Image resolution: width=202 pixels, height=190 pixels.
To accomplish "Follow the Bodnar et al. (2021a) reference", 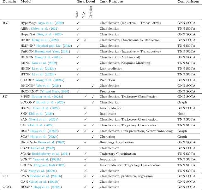I will click(46, 97).
